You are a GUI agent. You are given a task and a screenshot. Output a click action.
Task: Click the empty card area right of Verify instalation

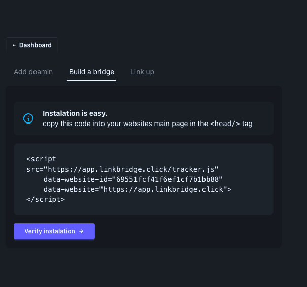click(188, 231)
